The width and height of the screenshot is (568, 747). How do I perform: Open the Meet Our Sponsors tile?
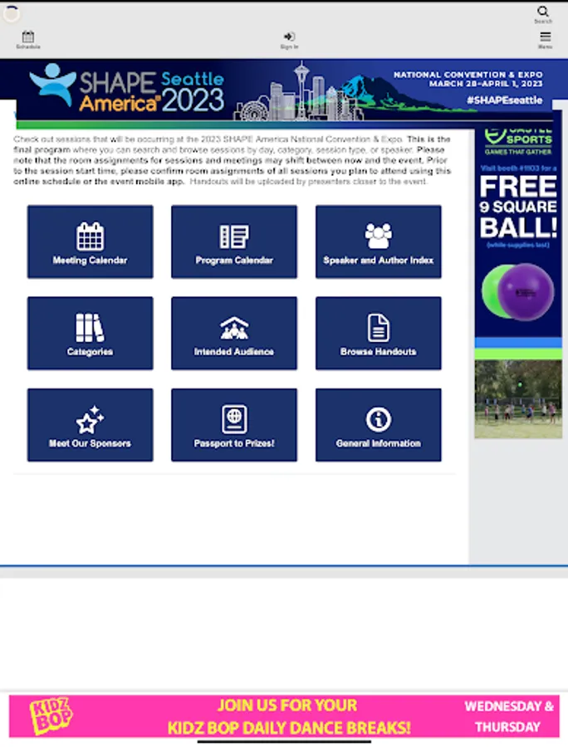pos(90,425)
